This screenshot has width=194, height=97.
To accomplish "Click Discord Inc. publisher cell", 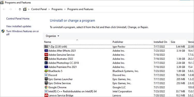I will tap(119, 75).
